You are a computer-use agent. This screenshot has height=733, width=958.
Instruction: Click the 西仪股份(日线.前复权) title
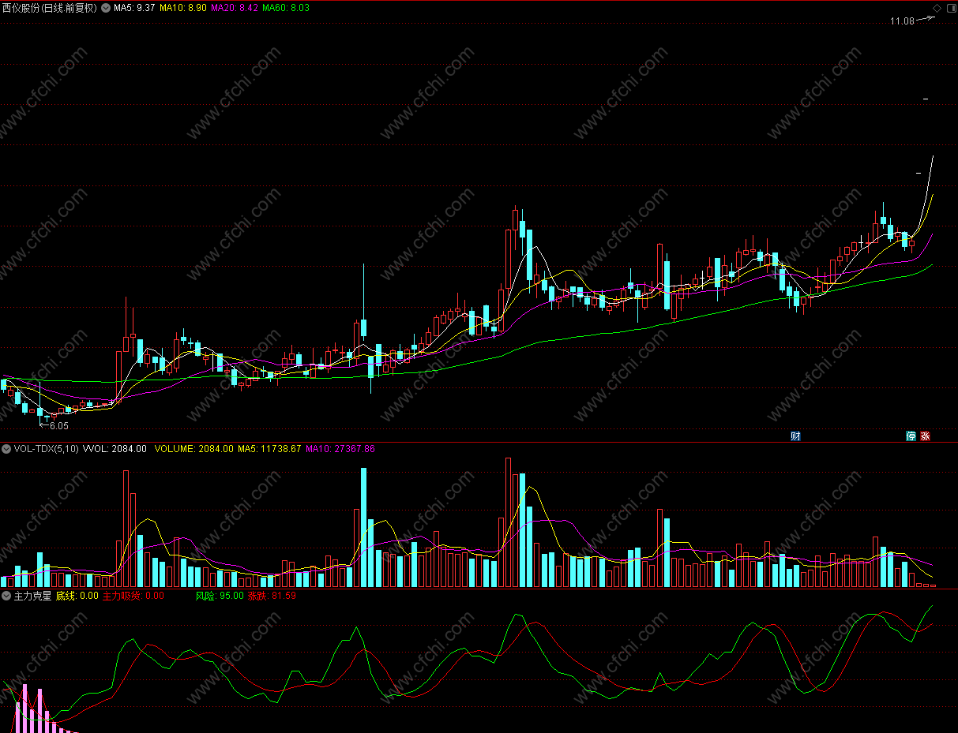(50, 8)
